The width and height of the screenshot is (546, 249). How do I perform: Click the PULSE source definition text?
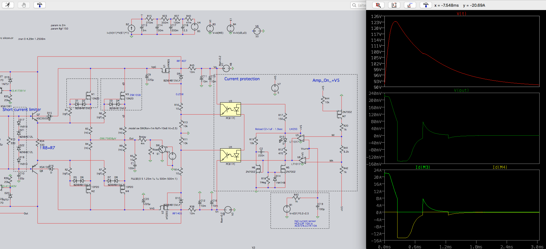(154, 179)
